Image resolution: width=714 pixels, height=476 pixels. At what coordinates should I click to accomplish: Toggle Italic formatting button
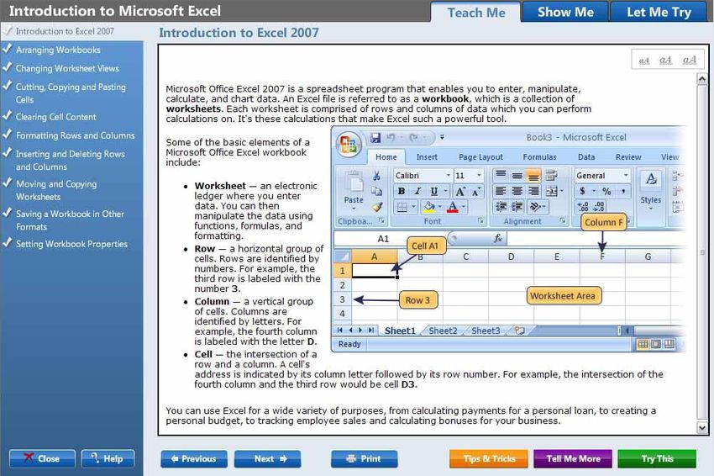coord(417,192)
